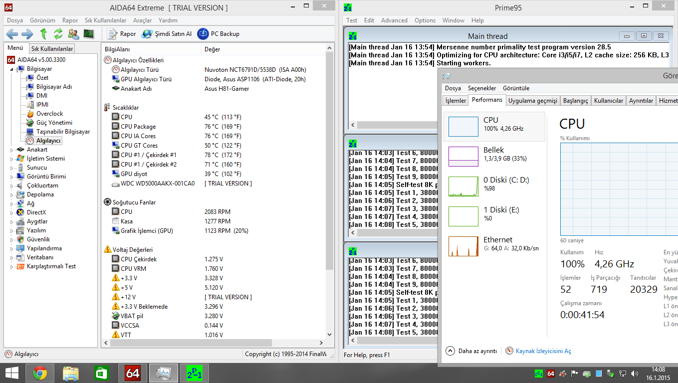
Task: Open the Yardım menu in AIDA64
Action: tap(168, 20)
